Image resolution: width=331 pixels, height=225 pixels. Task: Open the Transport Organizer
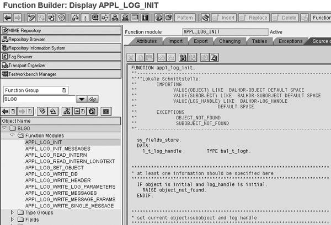pos(61,65)
